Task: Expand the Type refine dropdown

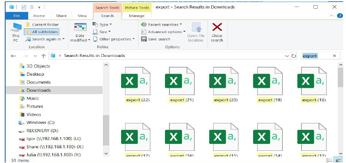Action: pyautogui.click(x=102, y=24)
